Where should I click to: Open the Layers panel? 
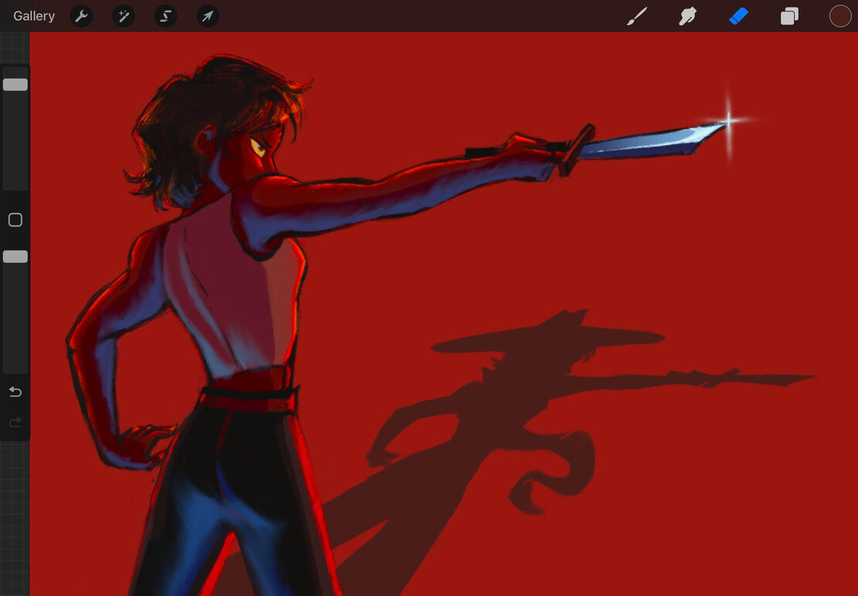pos(789,16)
